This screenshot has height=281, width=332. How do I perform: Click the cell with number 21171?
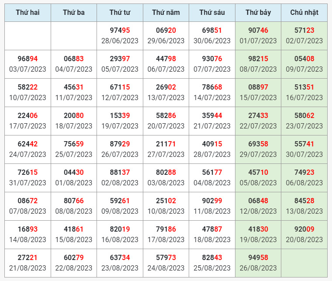166,149
